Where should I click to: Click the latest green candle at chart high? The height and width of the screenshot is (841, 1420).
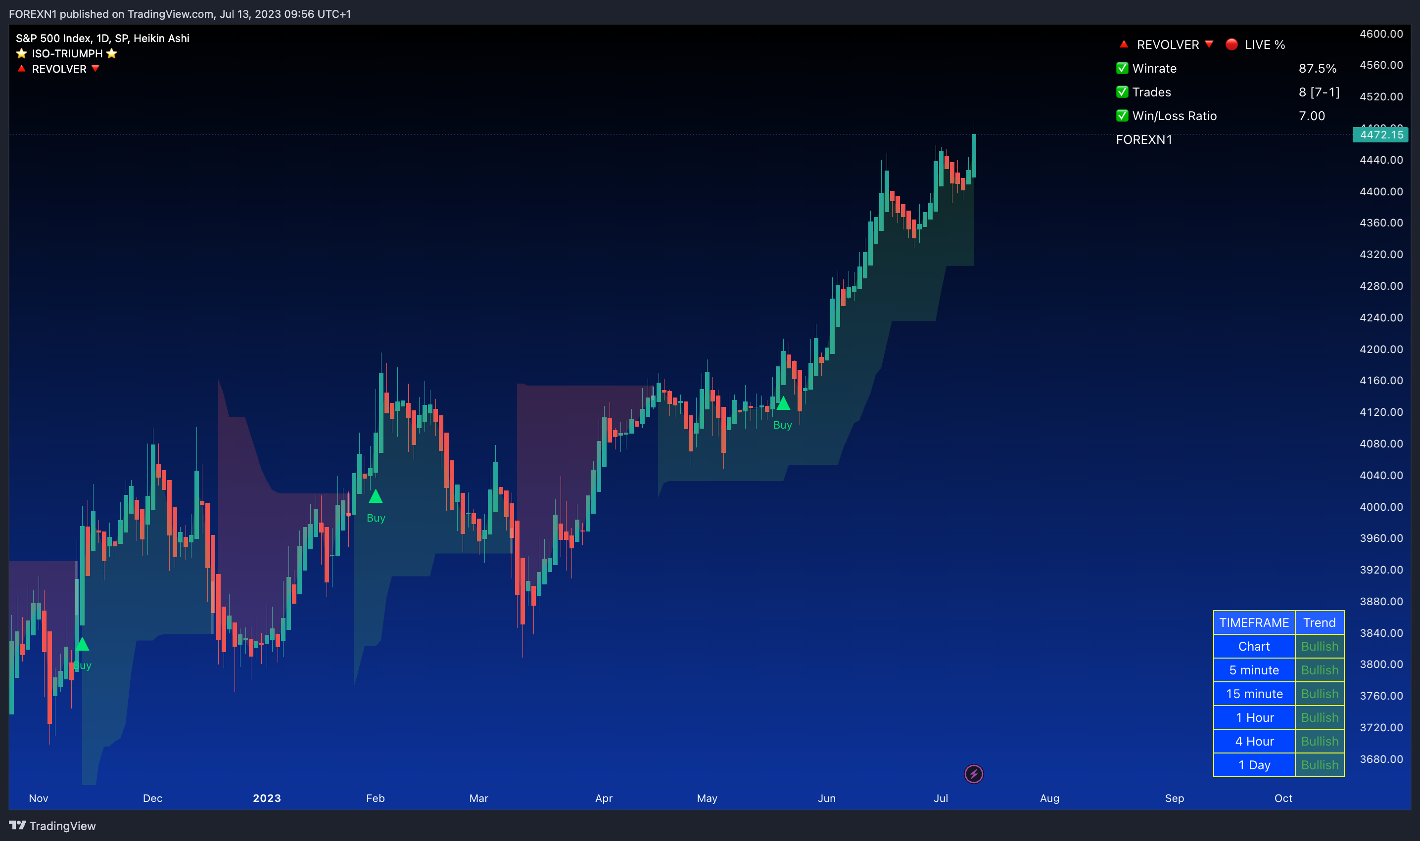tap(974, 155)
